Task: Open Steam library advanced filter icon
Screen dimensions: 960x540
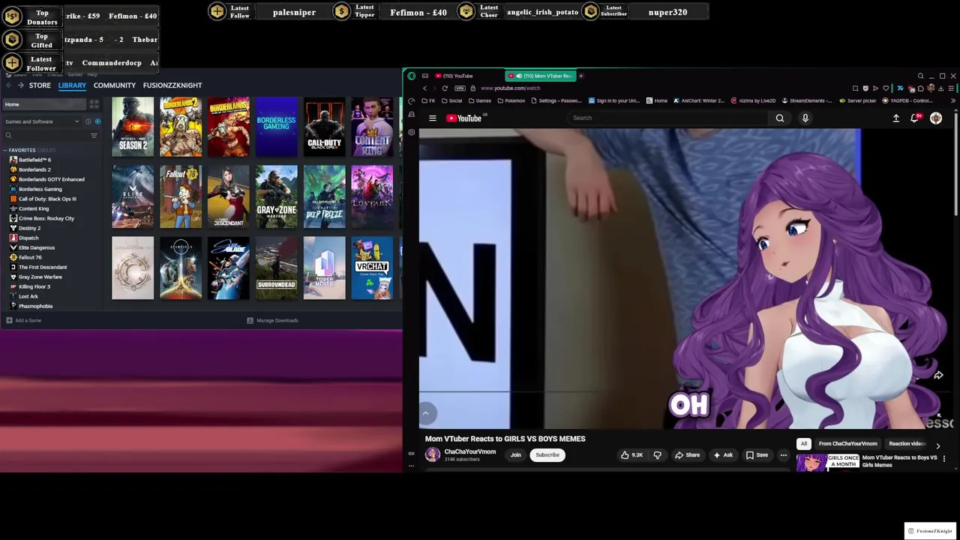Action: click(94, 136)
